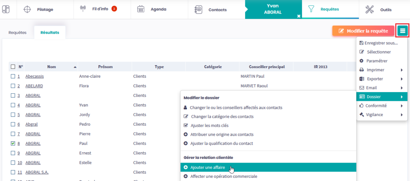Open the Agenda calendar icon
This screenshot has height=181, width=410.
pos(141,9)
